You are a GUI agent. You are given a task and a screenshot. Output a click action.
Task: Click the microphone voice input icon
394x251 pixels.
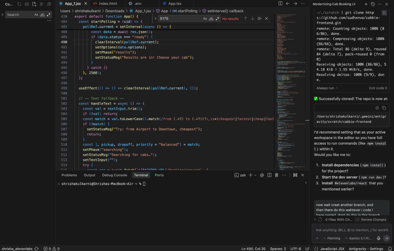coord(379,238)
